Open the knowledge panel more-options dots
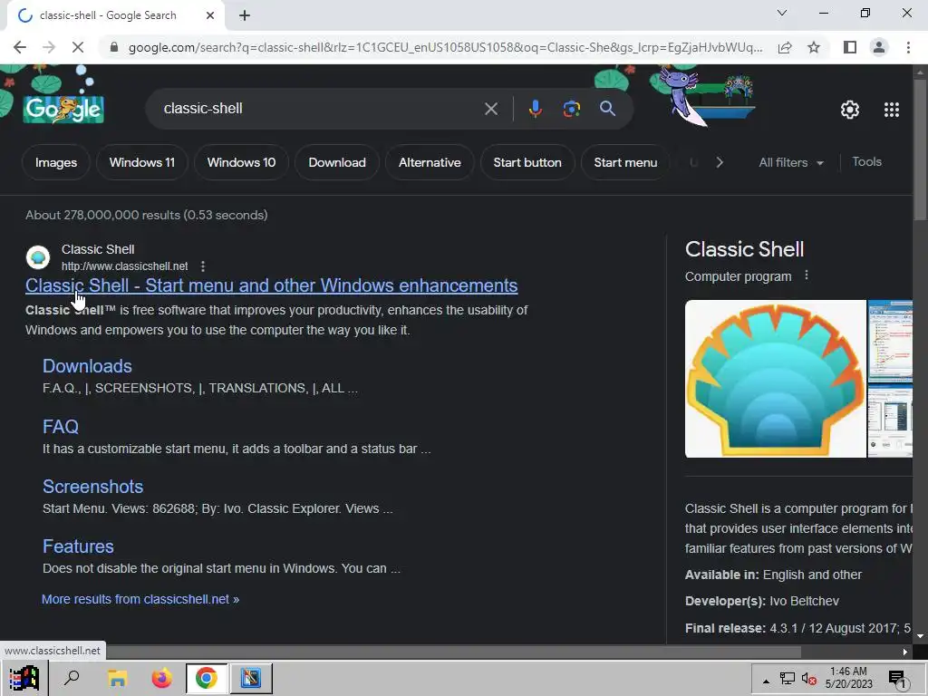The image size is (928, 696). [x=806, y=275]
